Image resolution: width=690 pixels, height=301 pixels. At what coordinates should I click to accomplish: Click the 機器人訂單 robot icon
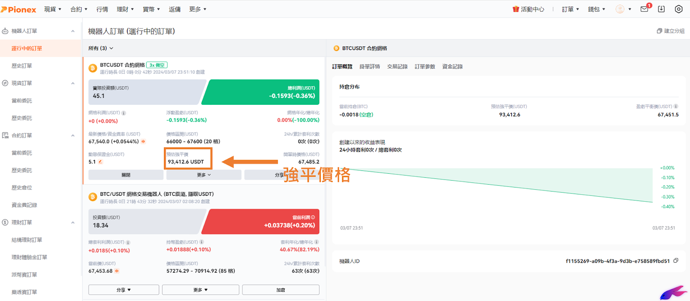click(x=5, y=31)
